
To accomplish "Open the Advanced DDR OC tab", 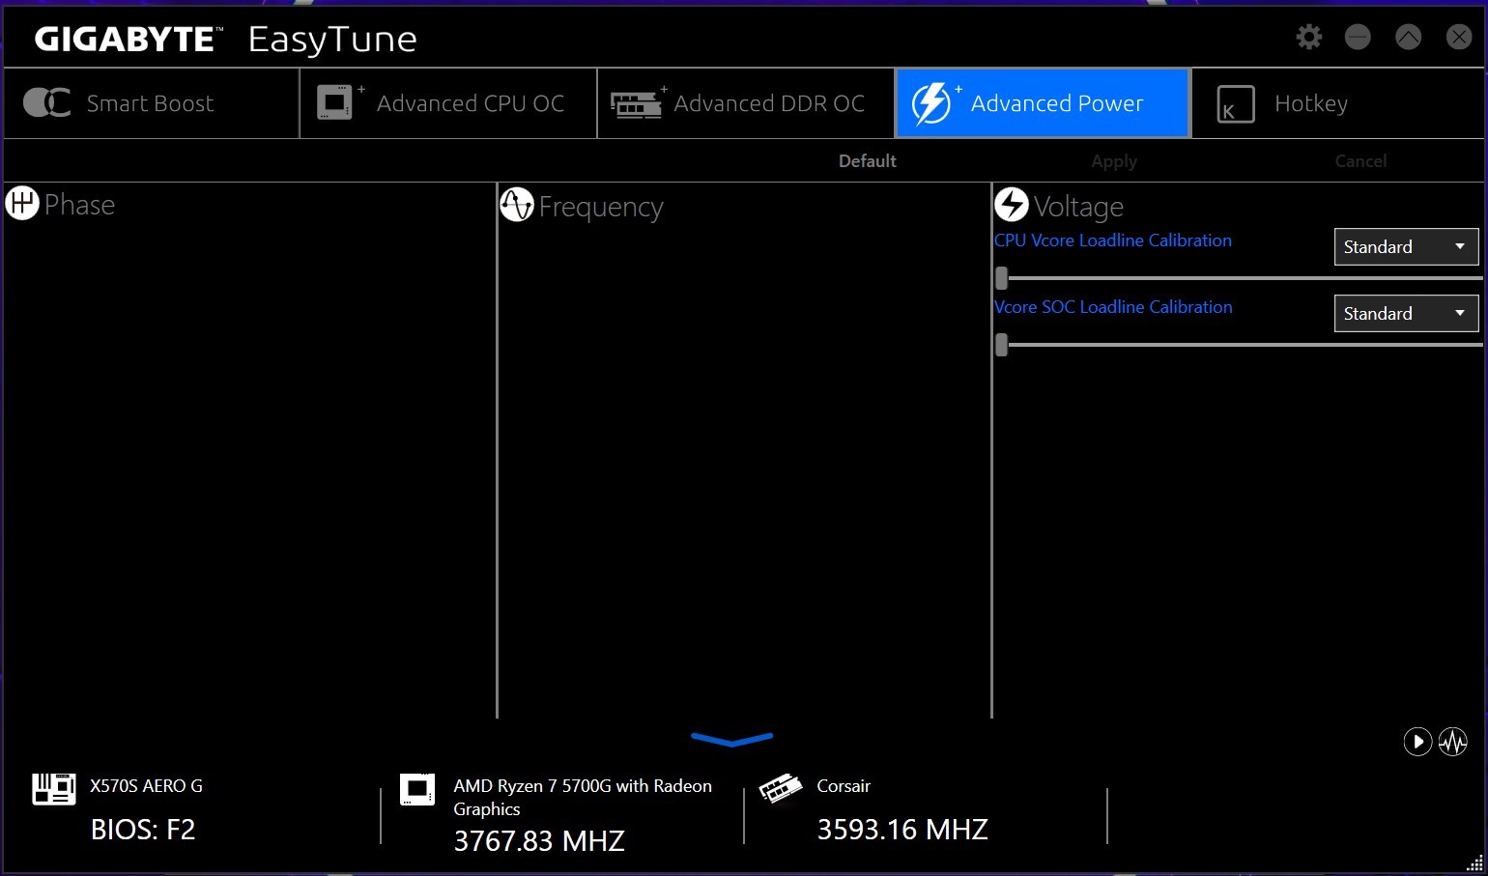I will [x=746, y=103].
